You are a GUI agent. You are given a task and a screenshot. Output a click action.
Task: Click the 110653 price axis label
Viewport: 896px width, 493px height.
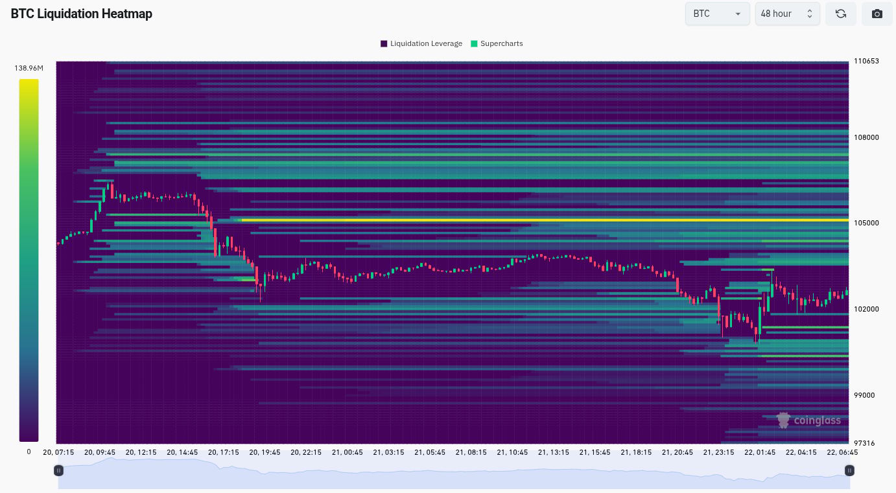[866, 61]
